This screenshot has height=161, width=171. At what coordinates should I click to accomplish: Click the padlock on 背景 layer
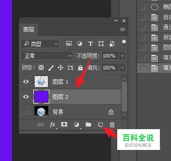tap(111, 112)
